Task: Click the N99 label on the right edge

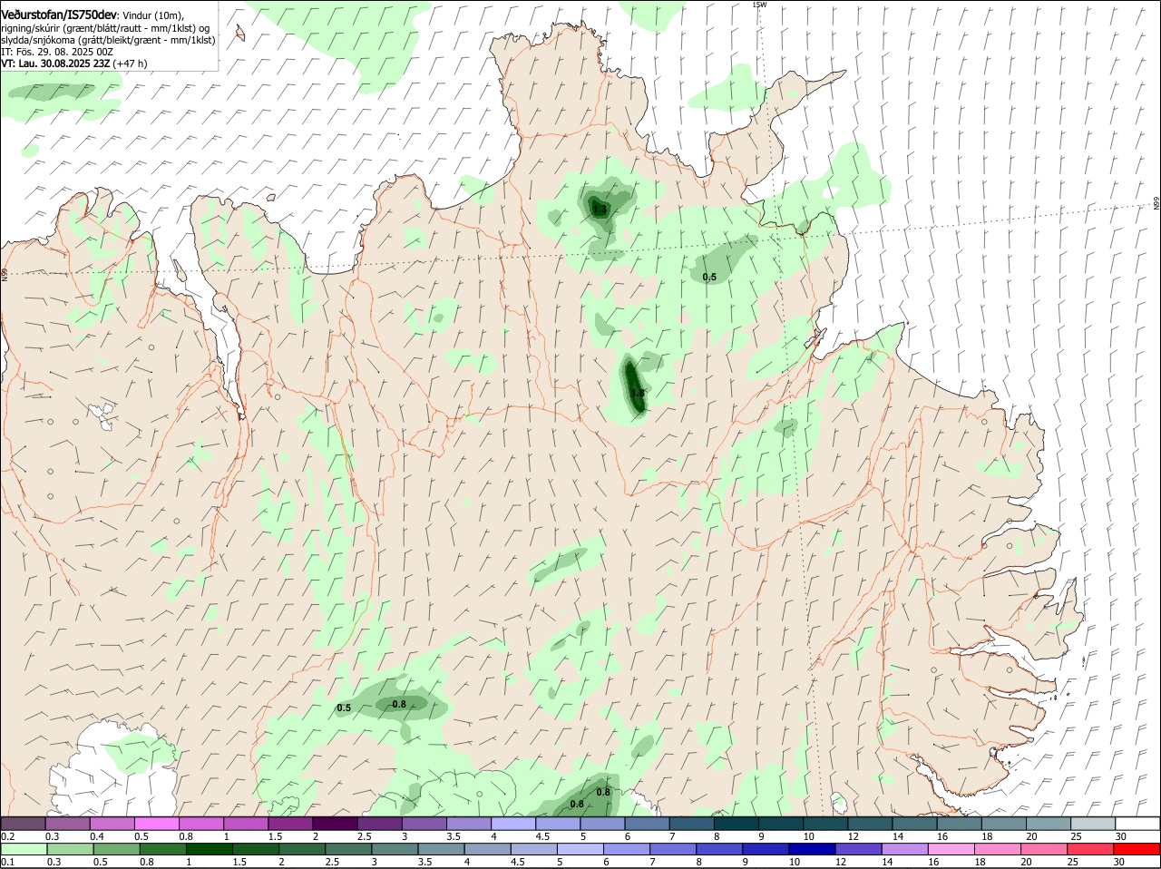Action: click(x=1156, y=204)
